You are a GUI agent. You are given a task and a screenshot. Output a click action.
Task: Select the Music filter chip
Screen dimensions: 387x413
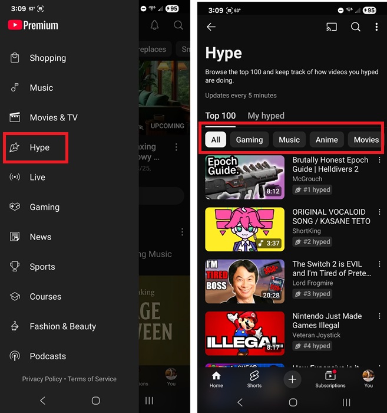289,140
